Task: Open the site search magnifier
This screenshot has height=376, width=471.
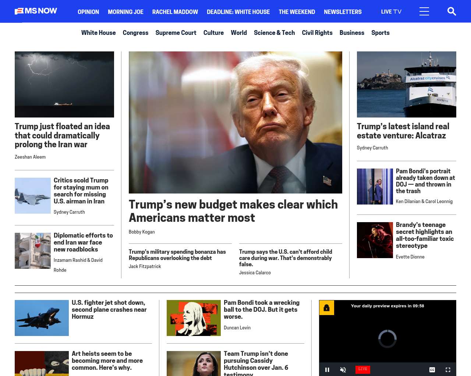Action: click(451, 12)
